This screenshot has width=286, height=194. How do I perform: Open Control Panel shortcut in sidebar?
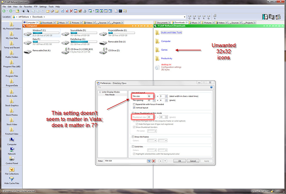[12, 160]
